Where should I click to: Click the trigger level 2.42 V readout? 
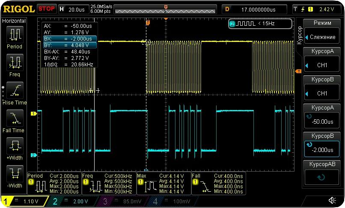pyautogui.click(x=327, y=9)
